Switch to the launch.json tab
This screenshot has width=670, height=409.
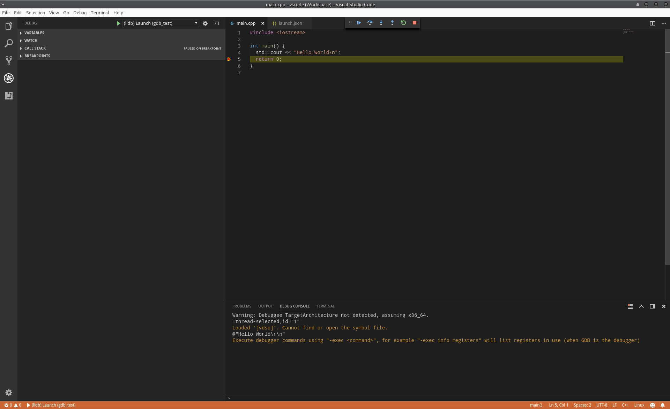click(290, 23)
